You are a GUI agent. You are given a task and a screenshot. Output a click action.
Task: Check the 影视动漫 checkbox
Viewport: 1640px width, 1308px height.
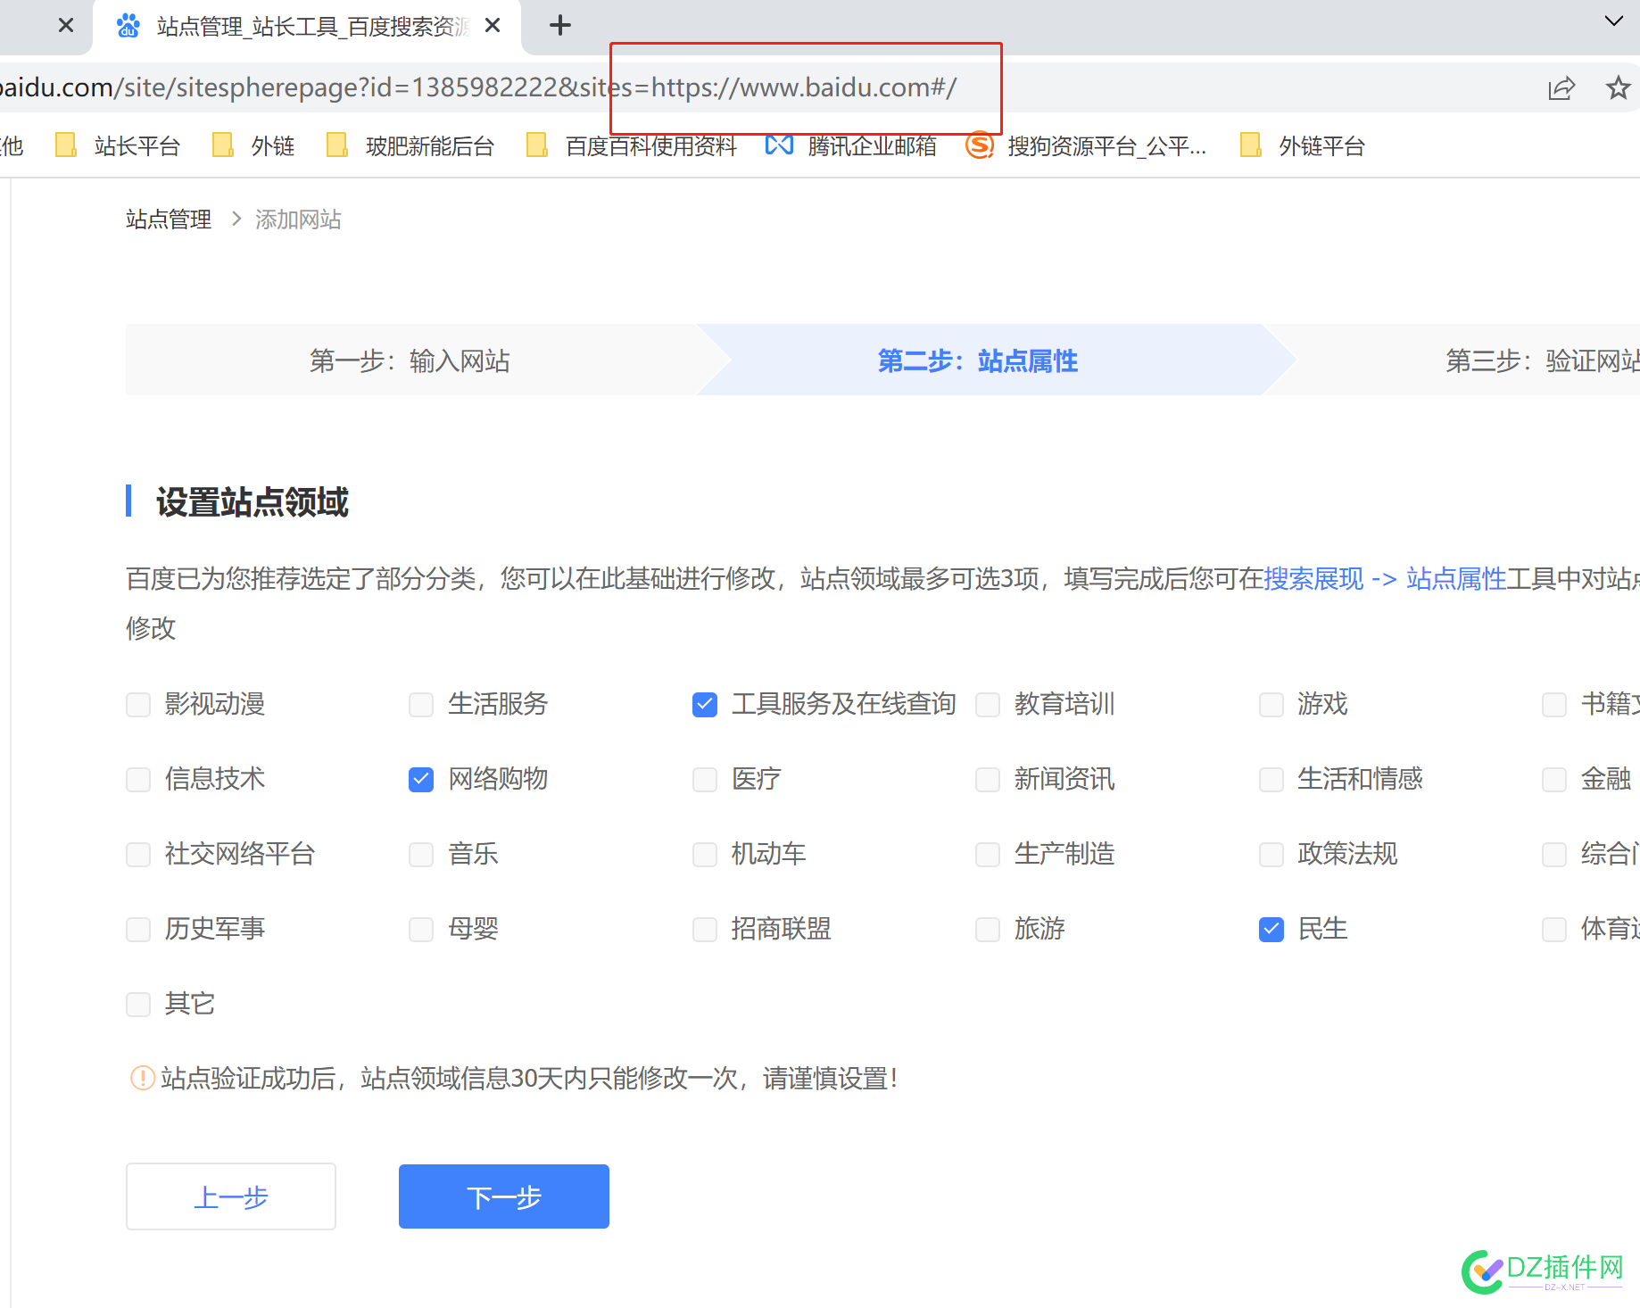[x=138, y=705]
